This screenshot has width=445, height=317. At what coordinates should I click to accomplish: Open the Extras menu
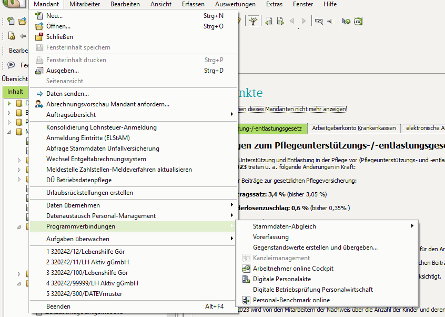(x=274, y=4)
